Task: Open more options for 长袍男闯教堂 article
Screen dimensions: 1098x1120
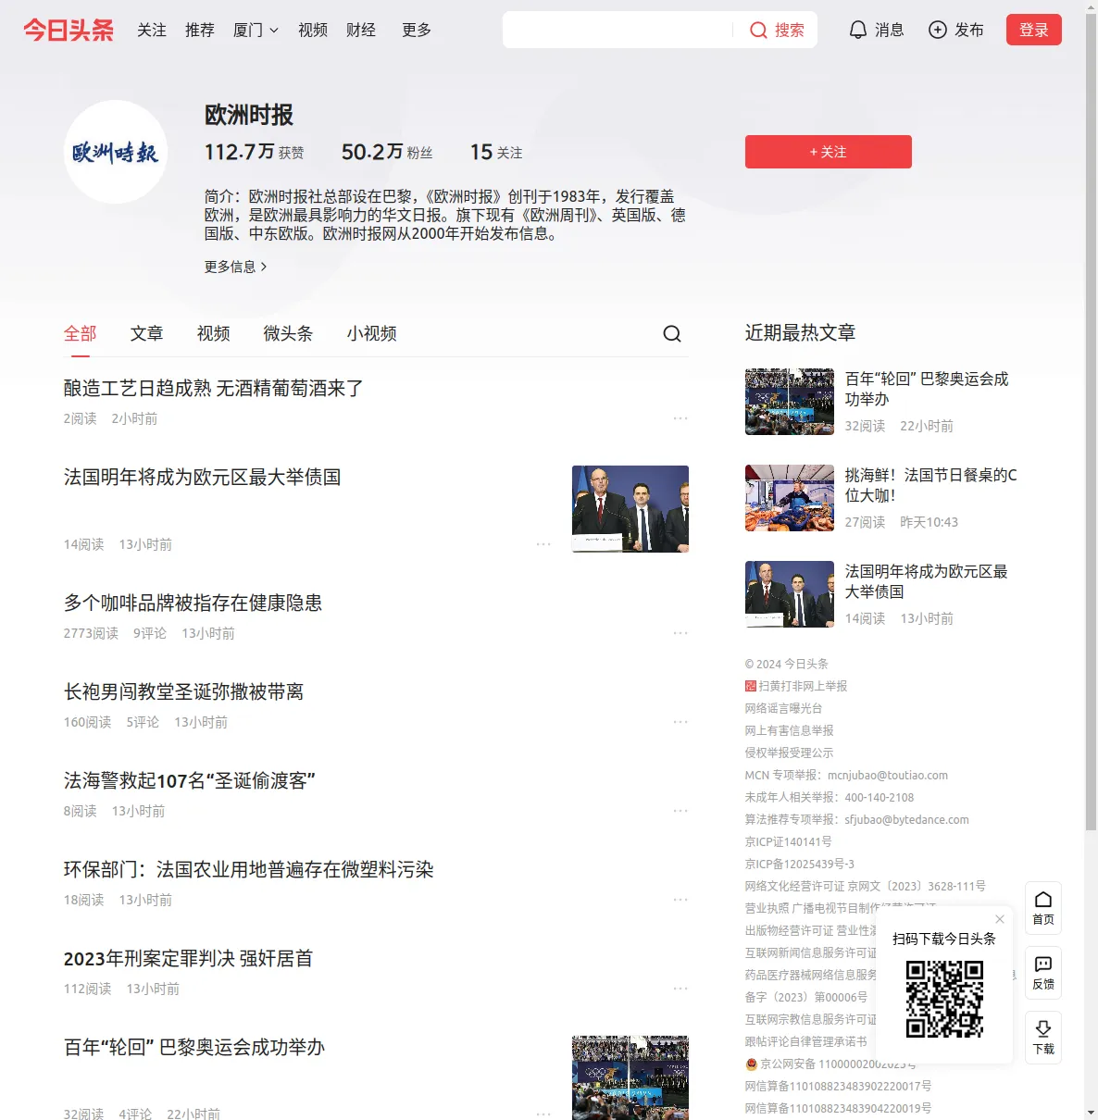Action: tap(680, 722)
